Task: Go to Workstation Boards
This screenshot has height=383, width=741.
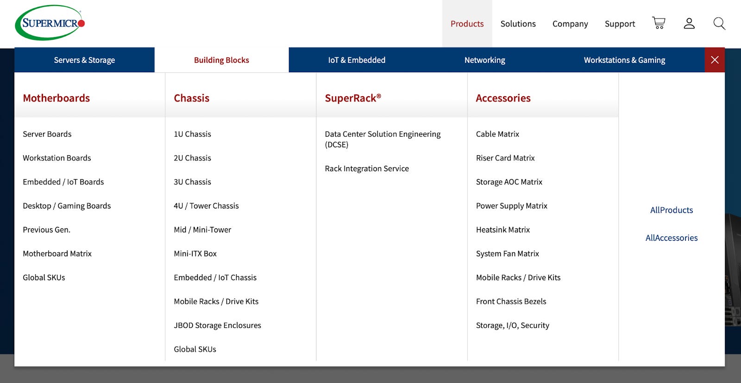Action: pyautogui.click(x=57, y=158)
